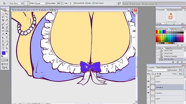The height and width of the screenshot is (104, 186).
Task: Select the Pen tool
Action: pyautogui.click(x=3, y=41)
